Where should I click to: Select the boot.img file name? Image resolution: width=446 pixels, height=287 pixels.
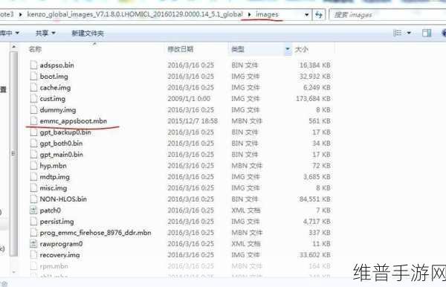pos(54,77)
